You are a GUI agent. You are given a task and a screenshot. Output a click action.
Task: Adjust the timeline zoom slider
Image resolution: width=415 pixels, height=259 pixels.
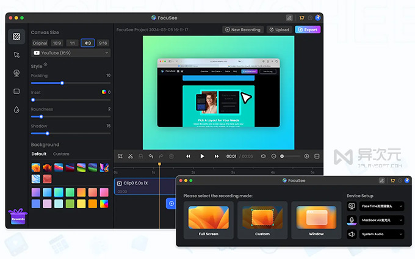[x=290, y=156]
